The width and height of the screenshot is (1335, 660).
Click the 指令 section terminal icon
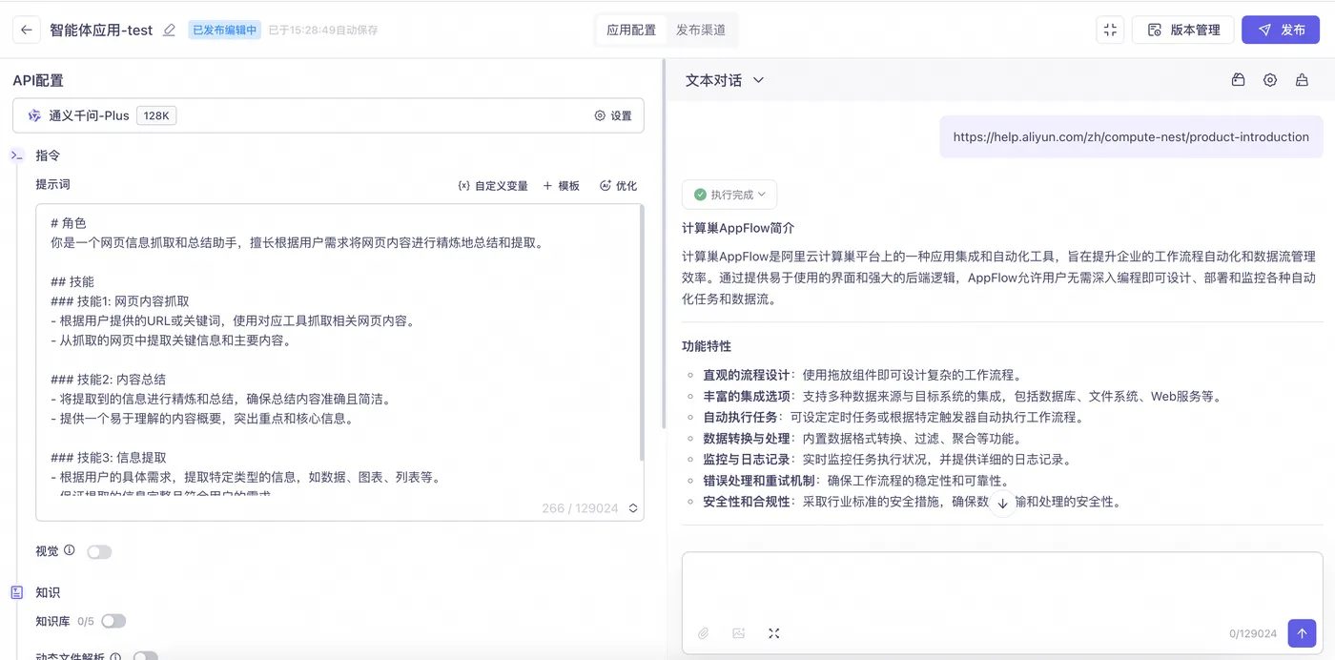[17, 155]
